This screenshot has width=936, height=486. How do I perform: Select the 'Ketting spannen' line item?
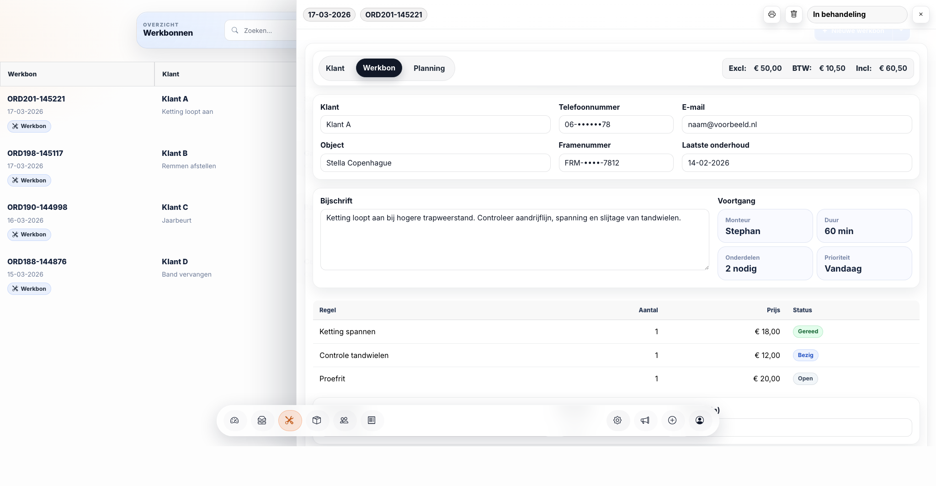[x=616, y=331]
